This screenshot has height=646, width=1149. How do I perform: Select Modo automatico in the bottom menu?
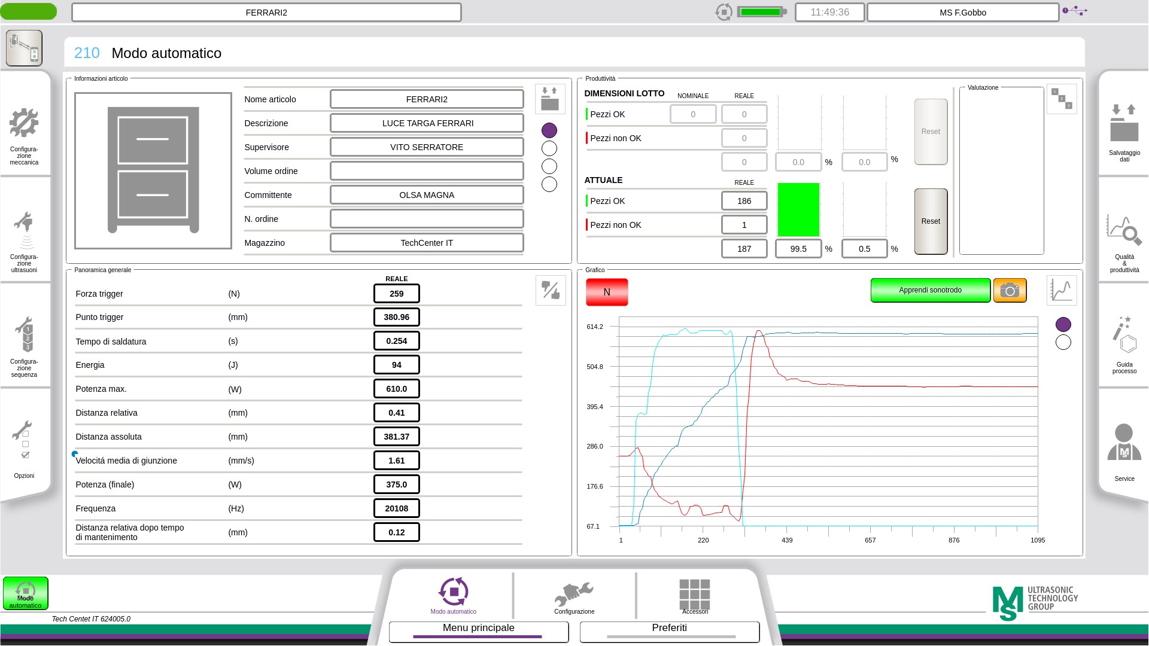(454, 596)
